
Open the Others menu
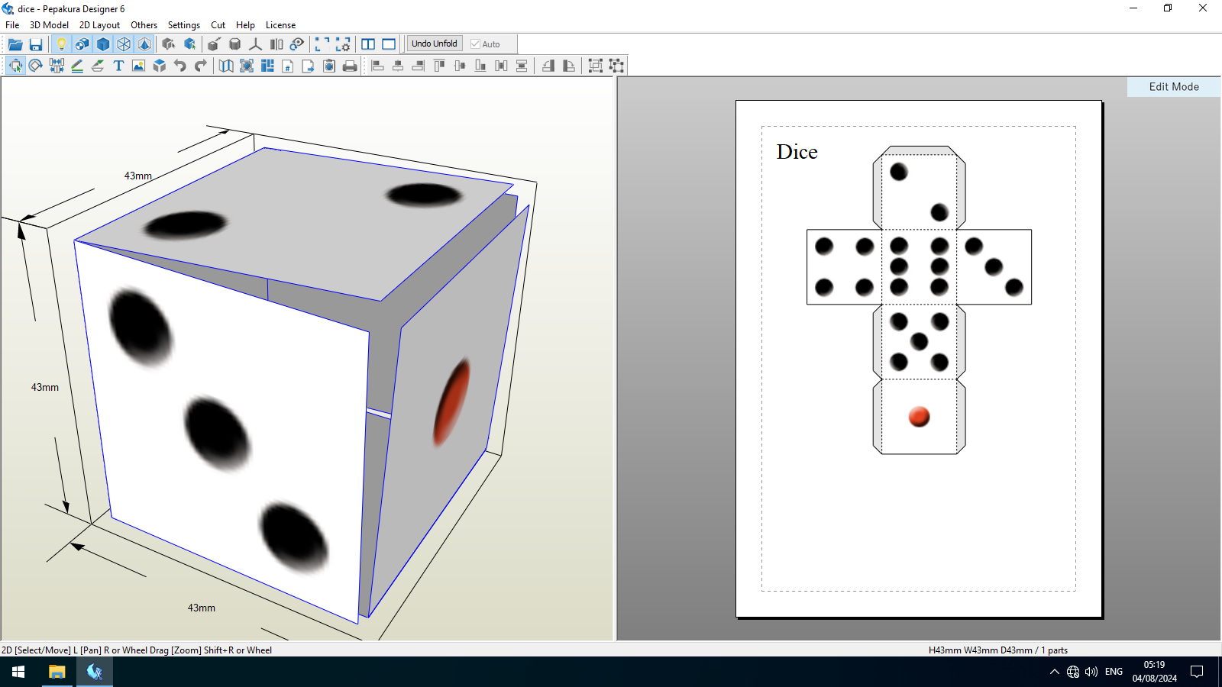[x=144, y=25]
